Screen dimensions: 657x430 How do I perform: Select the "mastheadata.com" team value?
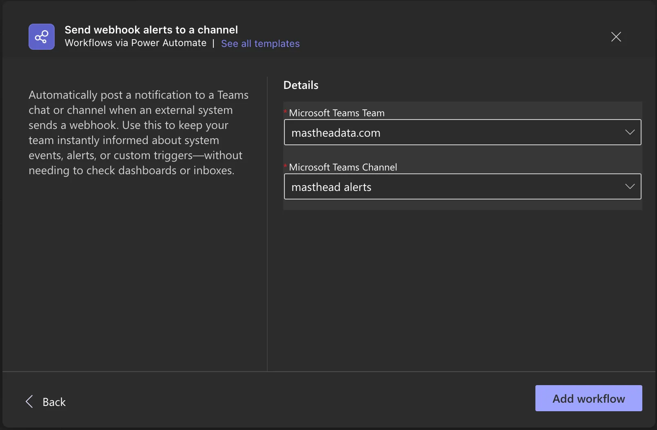(x=336, y=133)
